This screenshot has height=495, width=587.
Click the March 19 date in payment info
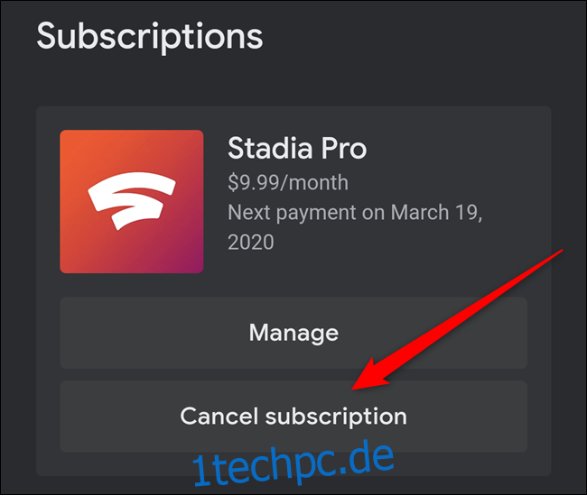pyautogui.click(x=436, y=213)
